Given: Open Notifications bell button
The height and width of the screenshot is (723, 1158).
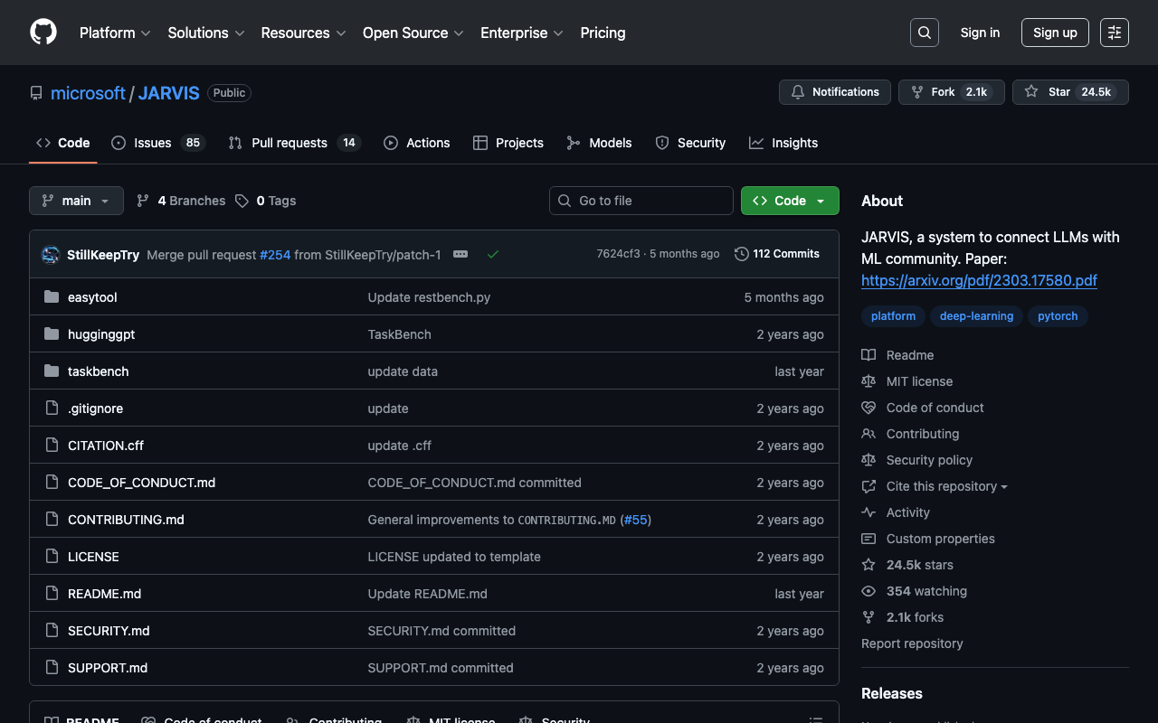Looking at the screenshot, I should (x=834, y=92).
